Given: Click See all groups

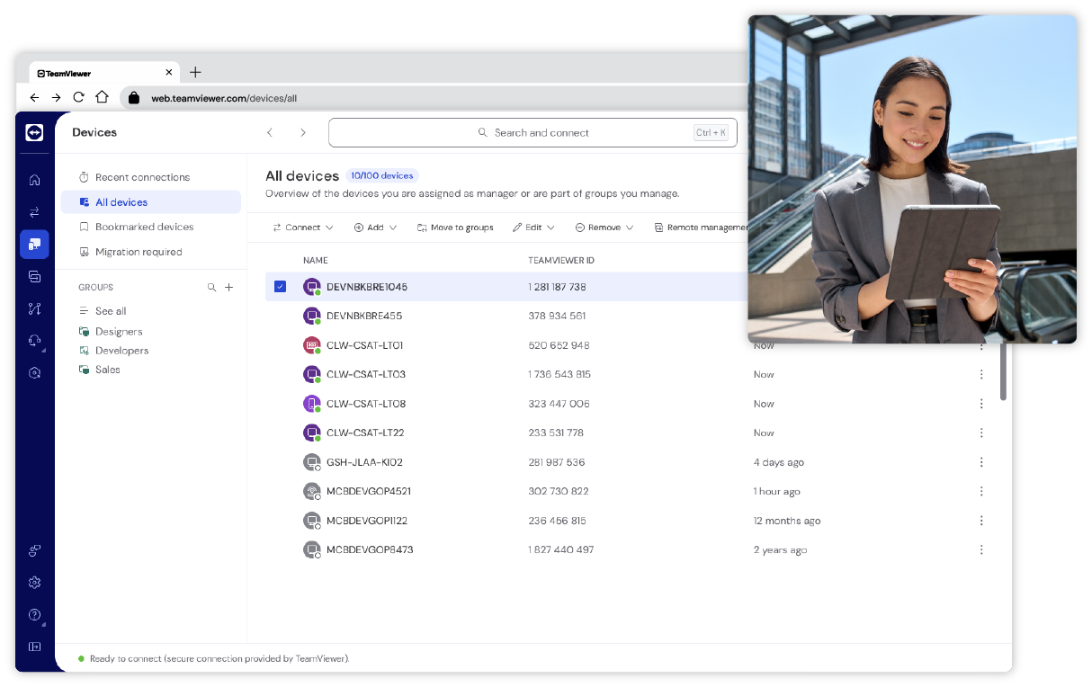Looking at the screenshot, I should click(x=103, y=311).
